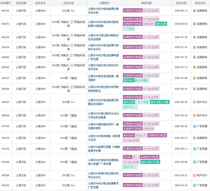Click the 服务网点少 tag in row 486487

tap(130, 107)
